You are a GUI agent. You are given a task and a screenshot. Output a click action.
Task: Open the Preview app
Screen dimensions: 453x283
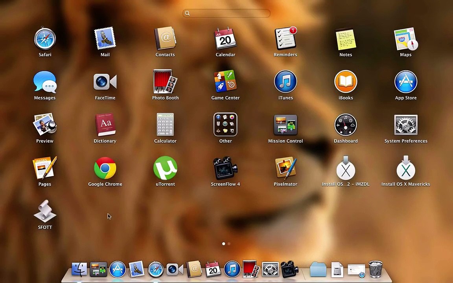45,125
